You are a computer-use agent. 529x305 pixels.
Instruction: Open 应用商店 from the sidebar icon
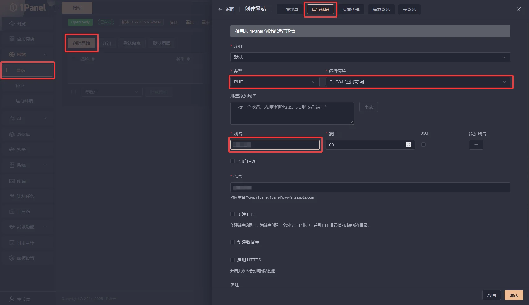[12, 39]
